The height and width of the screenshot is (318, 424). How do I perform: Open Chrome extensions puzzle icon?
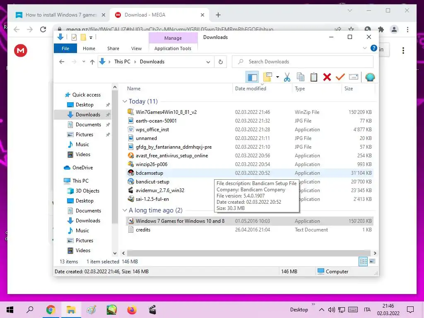[381, 29]
